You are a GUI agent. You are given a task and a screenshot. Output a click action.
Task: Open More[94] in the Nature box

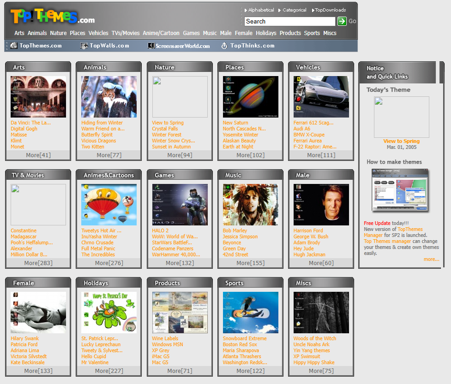(x=180, y=155)
